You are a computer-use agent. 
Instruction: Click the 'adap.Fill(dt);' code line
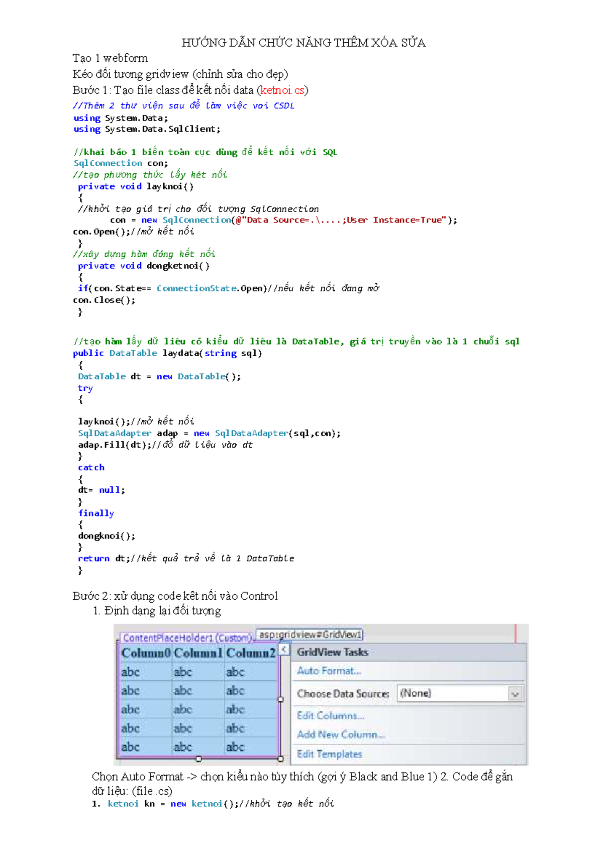click(x=165, y=445)
